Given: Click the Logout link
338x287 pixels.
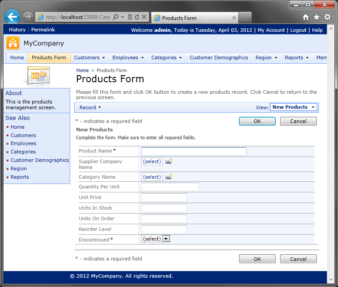Looking at the screenshot, I should (298, 30).
